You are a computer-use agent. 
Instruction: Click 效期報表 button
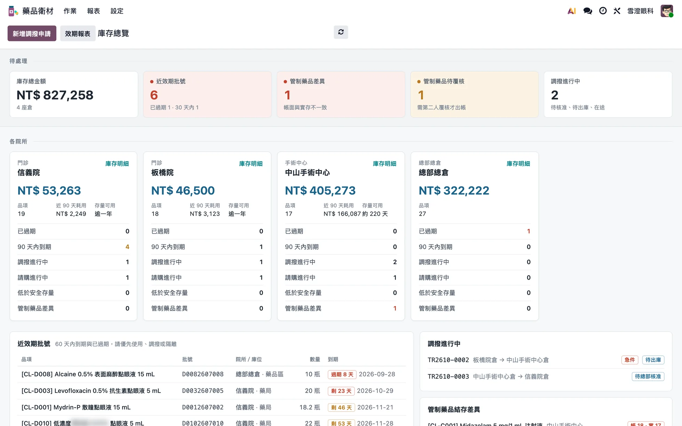(x=78, y=33)
